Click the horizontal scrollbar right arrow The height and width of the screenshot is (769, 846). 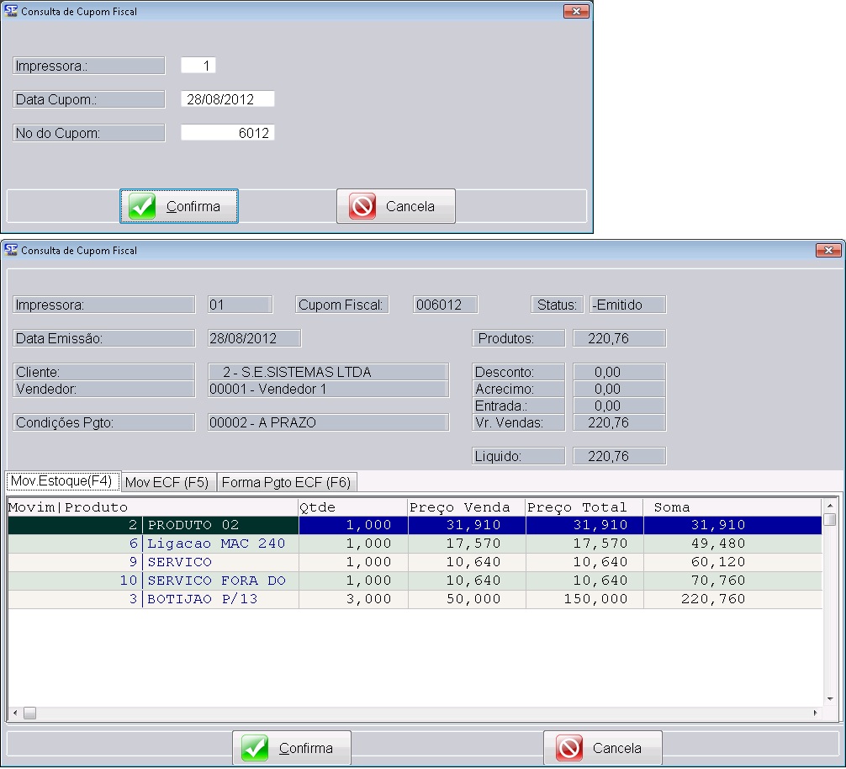coord(814,713)
